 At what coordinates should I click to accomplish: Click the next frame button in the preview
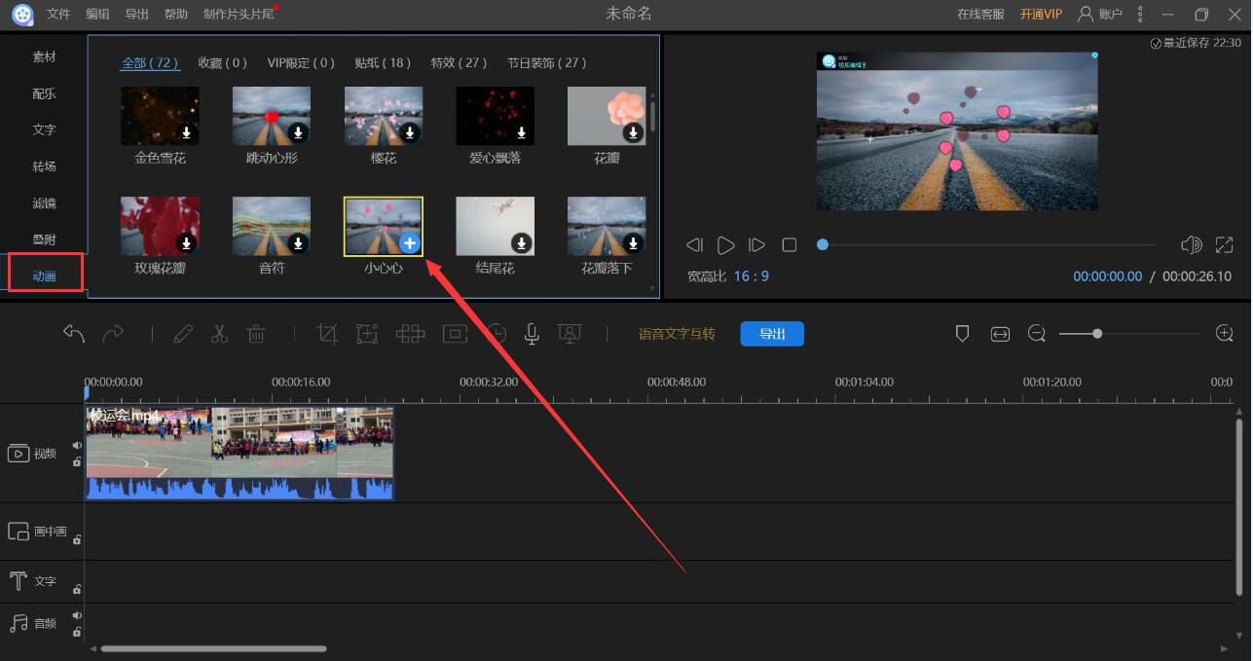click(756, 245)
